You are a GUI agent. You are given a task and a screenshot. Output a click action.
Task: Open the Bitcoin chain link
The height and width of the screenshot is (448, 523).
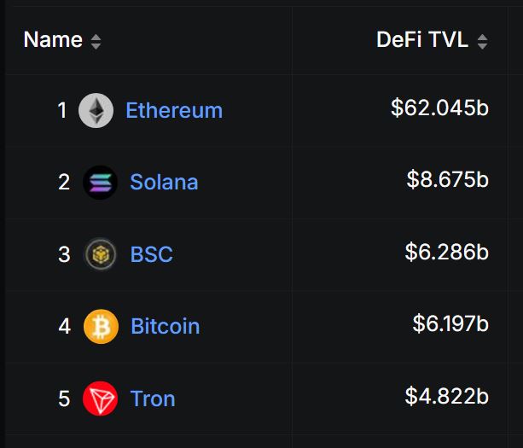coord(165,327)
